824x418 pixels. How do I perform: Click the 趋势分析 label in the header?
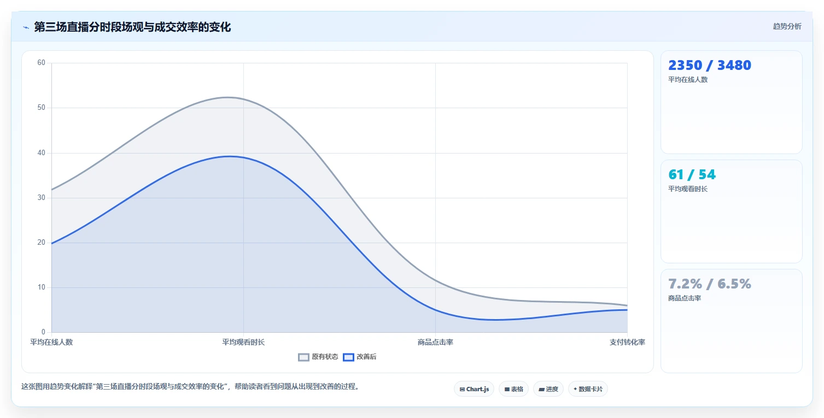(x=787, y=27)
